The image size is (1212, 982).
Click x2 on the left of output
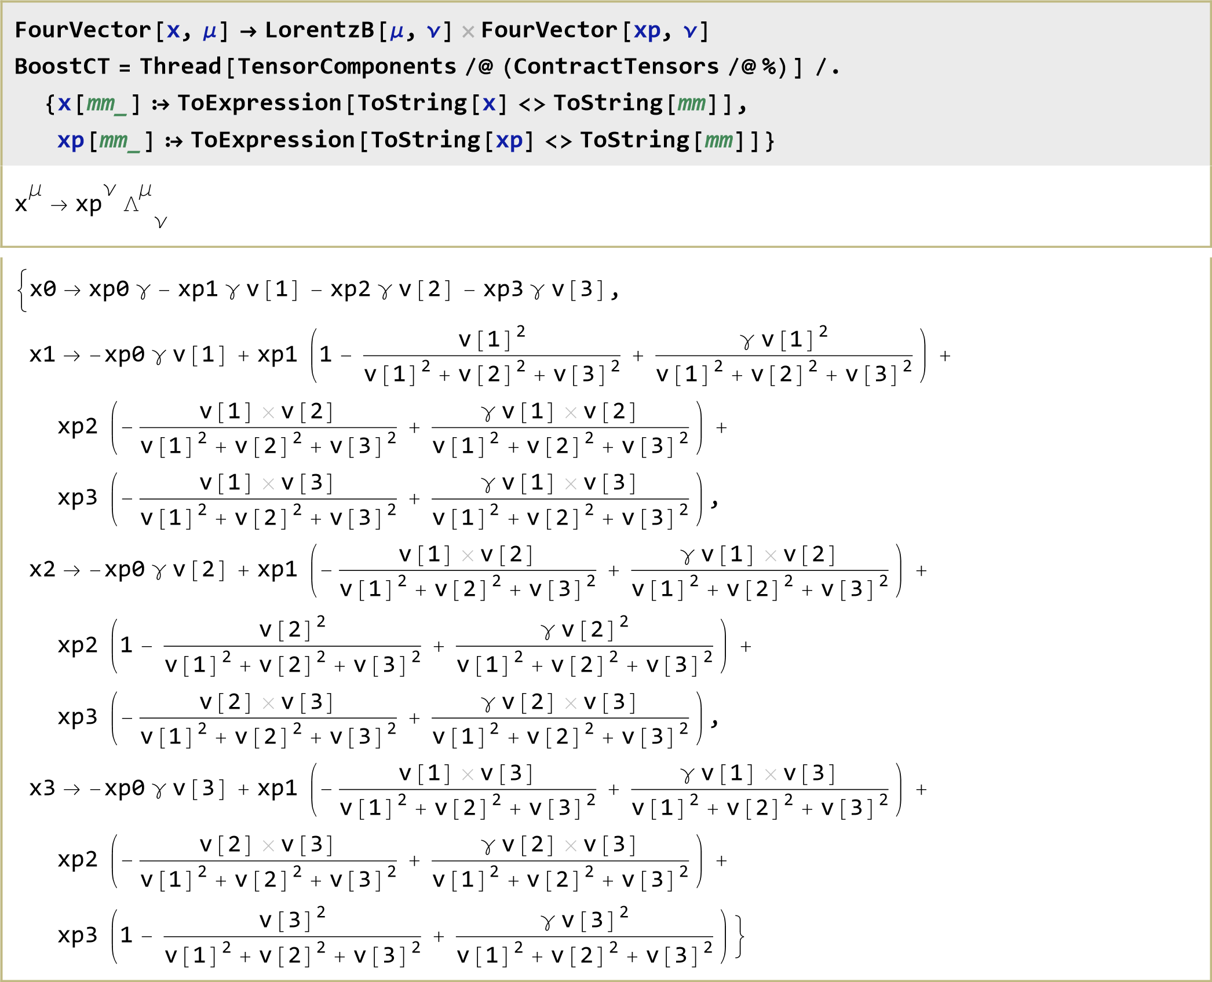point(42,570)
